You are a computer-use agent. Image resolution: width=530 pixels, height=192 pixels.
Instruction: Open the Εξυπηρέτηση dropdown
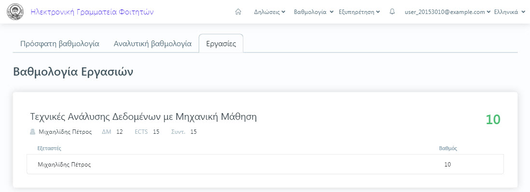(359, 12)
